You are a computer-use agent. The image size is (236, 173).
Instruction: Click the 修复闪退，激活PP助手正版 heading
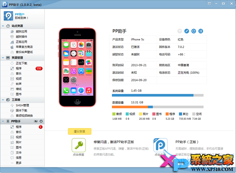(x=114, y=142)
